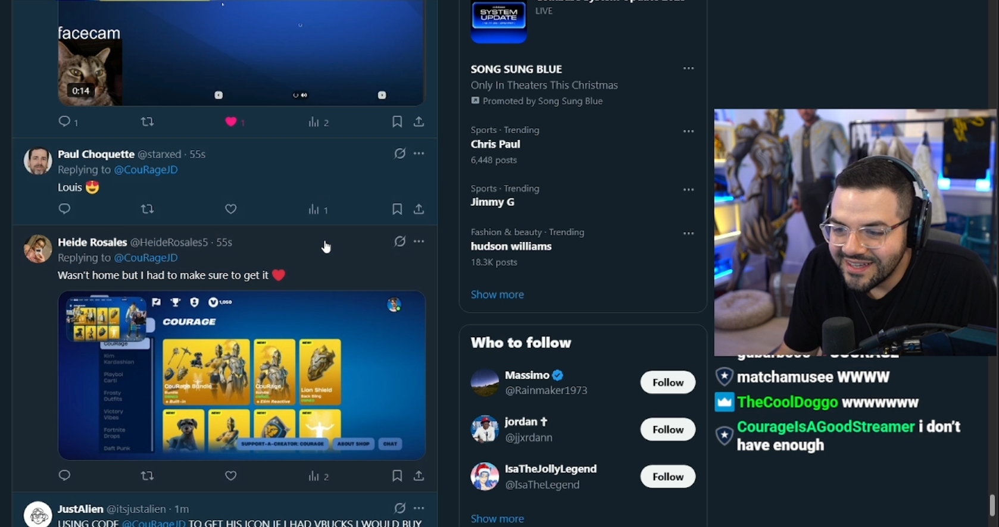Show more Who to follow suggestions
Screen dimensions: 999x527
coord(497,519)
